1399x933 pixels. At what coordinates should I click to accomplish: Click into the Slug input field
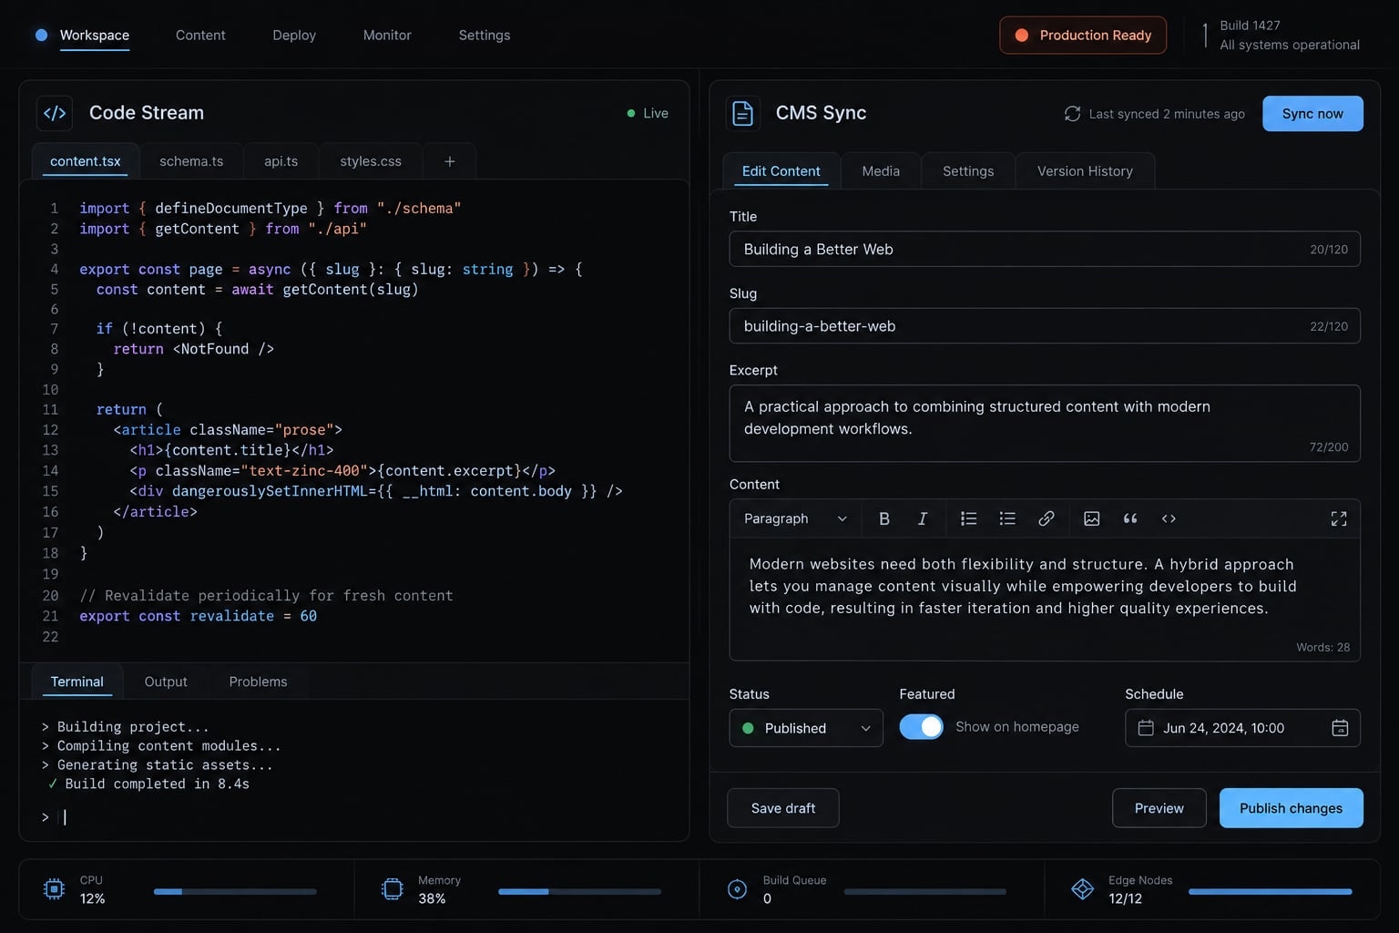(x=1045, y=326)
